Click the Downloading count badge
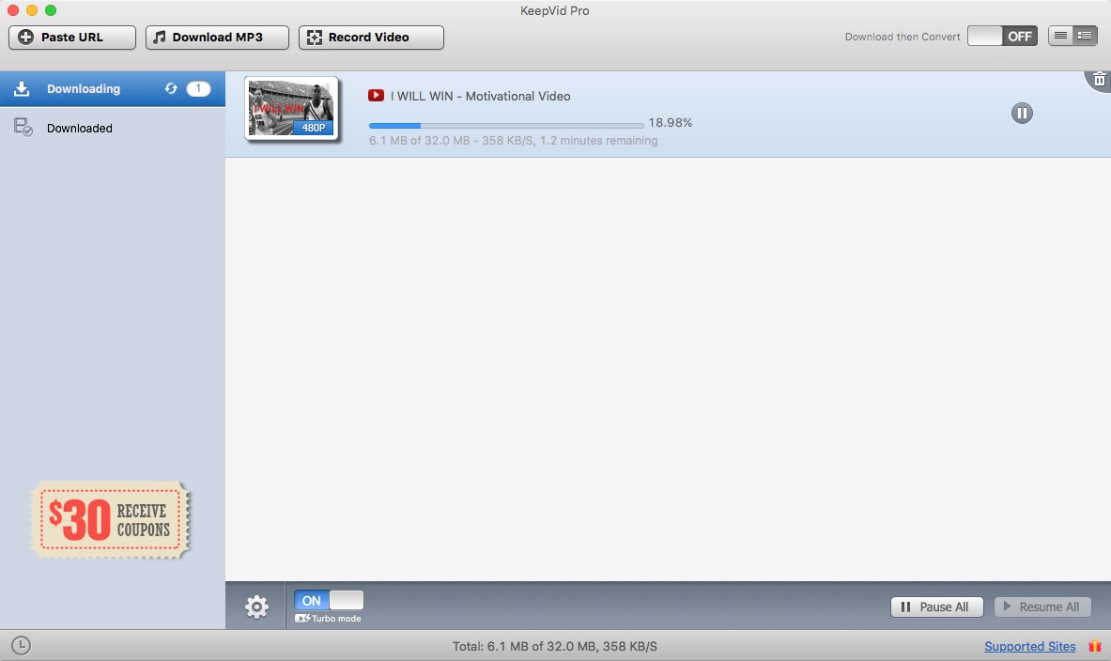This screenshot has width=1111, height=661. pyautogui.click(x=198, y=88)
